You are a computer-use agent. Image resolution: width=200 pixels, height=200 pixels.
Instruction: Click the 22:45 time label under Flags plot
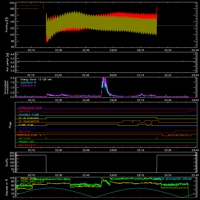click(86, 150)
